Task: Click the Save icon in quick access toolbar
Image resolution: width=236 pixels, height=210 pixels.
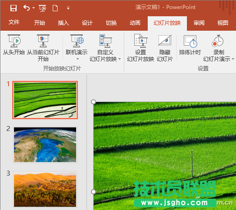Action: click(x=13, y=8)
